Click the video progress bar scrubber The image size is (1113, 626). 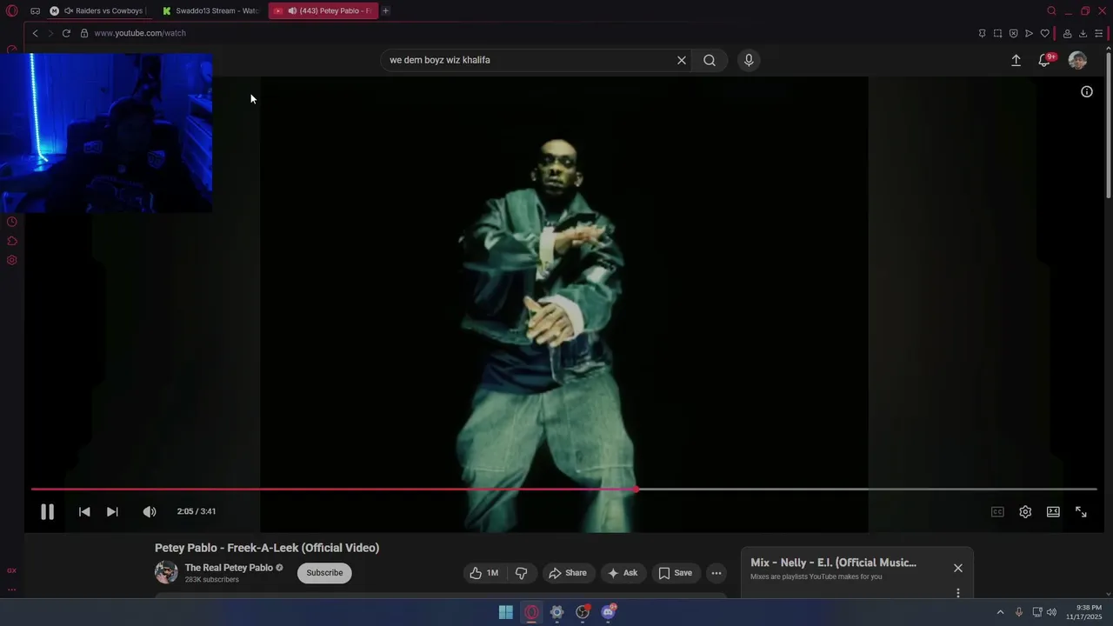click(x=636, y=489)
